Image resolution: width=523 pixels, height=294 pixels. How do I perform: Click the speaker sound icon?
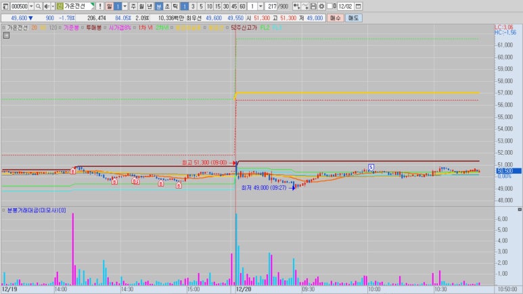click(47, 6)
